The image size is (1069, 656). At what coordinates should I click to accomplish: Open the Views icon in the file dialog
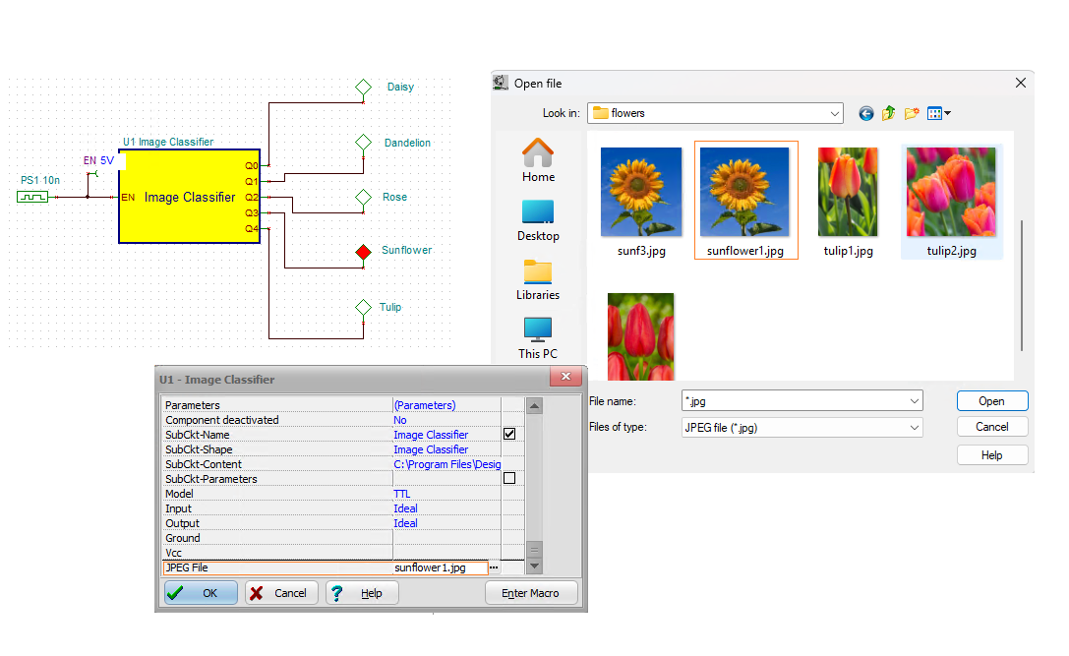click(935, 113)
